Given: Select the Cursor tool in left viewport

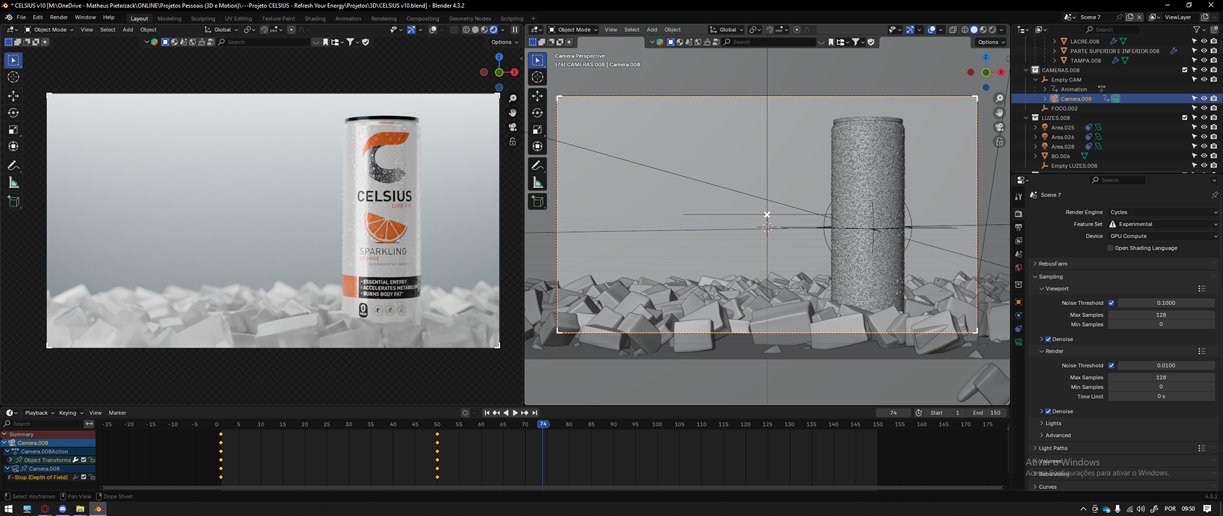Looking at the screenshot, I should pyautogui.click(x=13, y=77).
